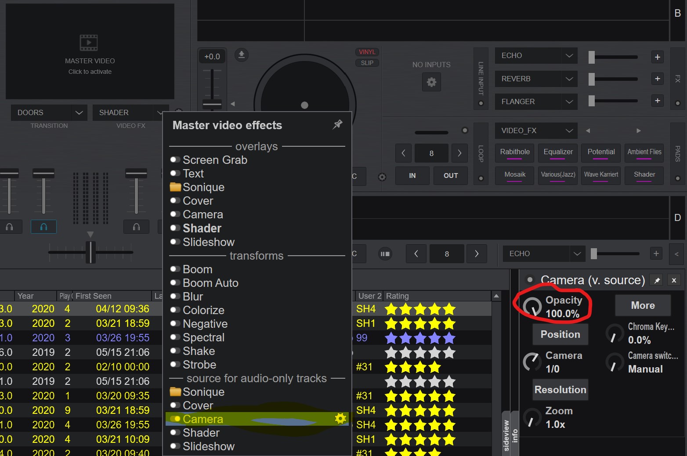Screen dimensions: 687x456
Task: Open the DOORS transition dropdown
Action: click(48, 112)
